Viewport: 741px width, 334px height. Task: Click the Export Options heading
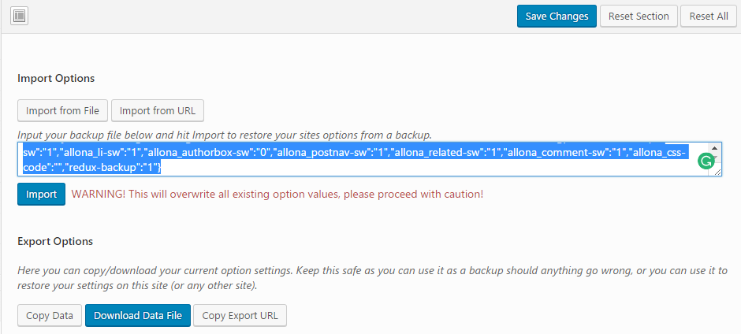[x=55, y=241]
